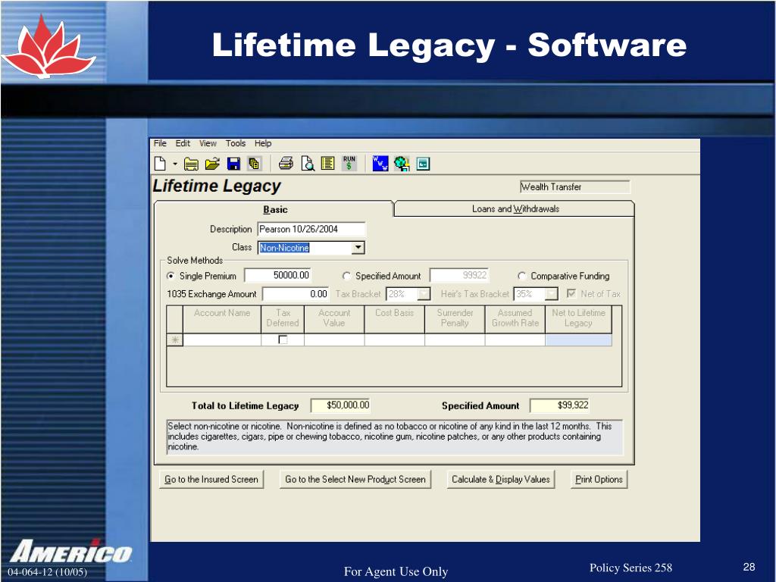This screenshot has height=582, width=776.
Task: Open the Tax Bracket 28% dropdown
Action: pos(424,294)
